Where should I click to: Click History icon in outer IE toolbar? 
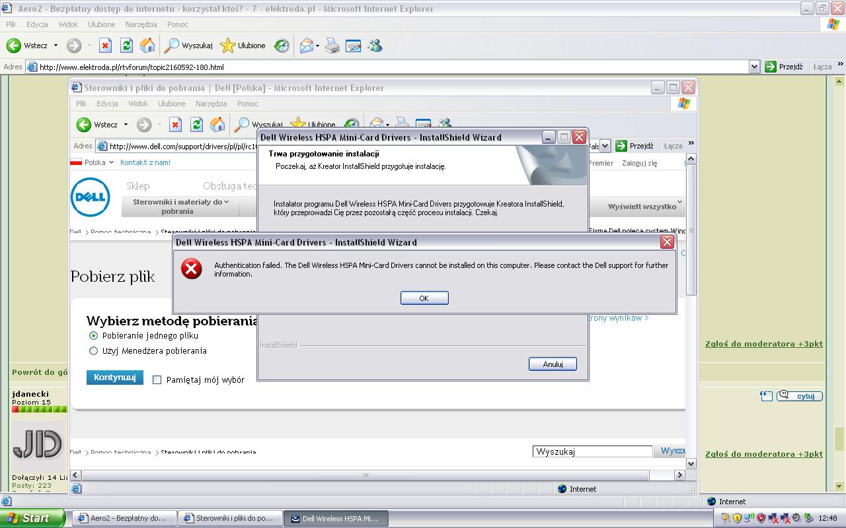tap(282, 46)
